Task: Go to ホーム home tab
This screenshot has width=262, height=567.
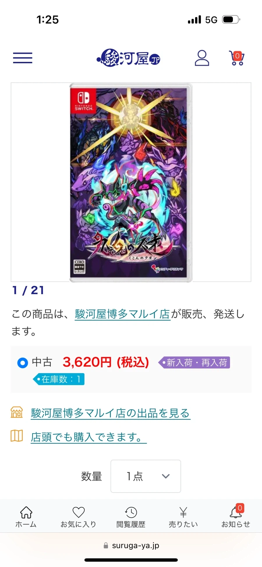Action: (26, 517)
